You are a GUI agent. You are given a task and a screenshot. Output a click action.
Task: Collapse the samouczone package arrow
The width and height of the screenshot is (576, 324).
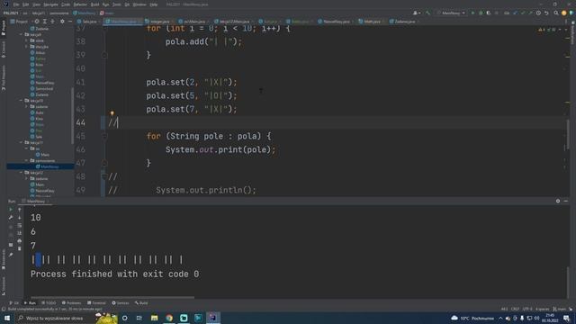(26, 160)
